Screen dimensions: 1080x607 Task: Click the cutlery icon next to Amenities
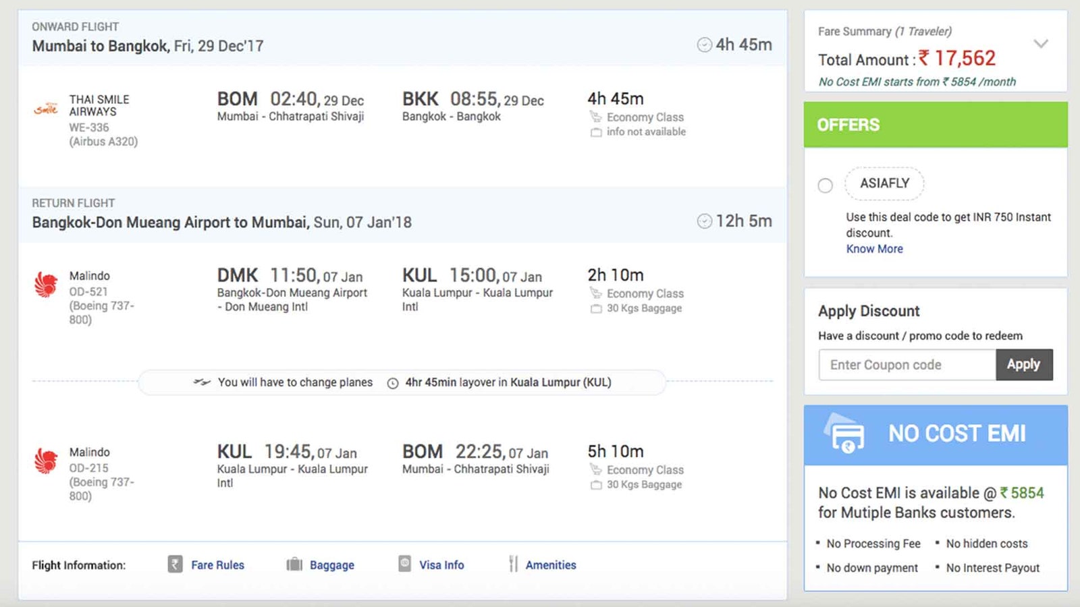[x=514, y=564]
